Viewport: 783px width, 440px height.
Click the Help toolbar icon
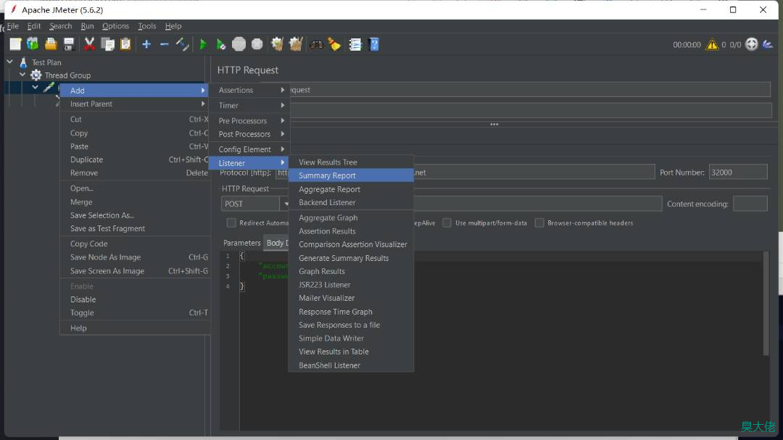[373, 44]
